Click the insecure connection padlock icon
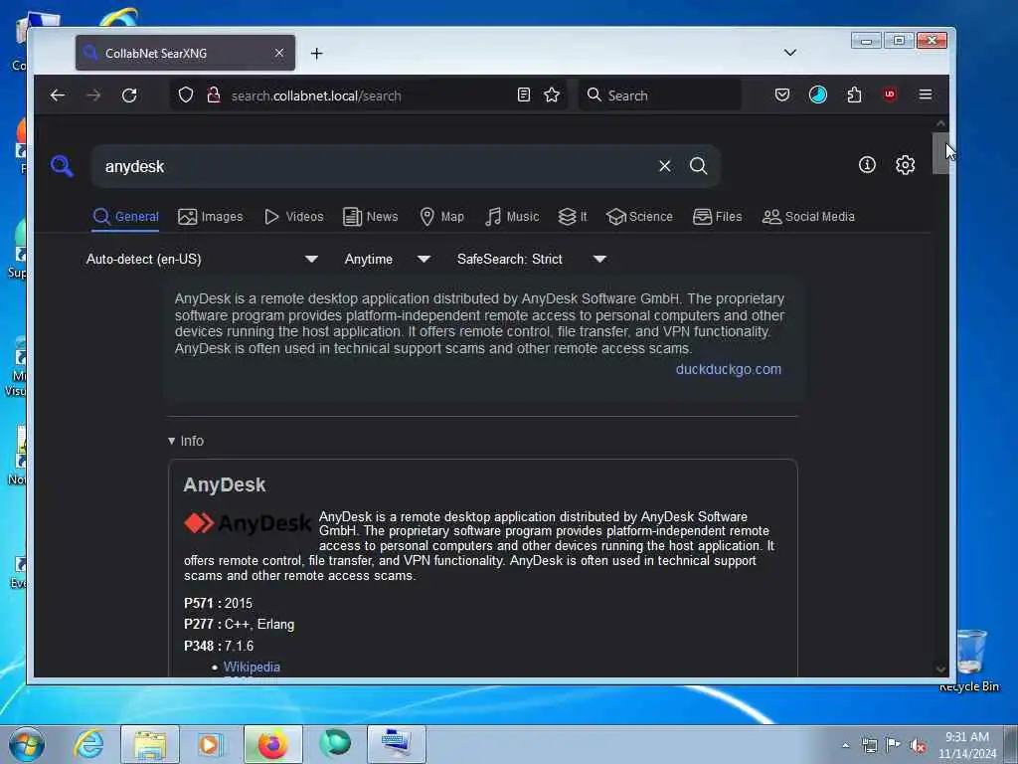This screenshot has width=1018, height=764. click(x=214, y=95)
